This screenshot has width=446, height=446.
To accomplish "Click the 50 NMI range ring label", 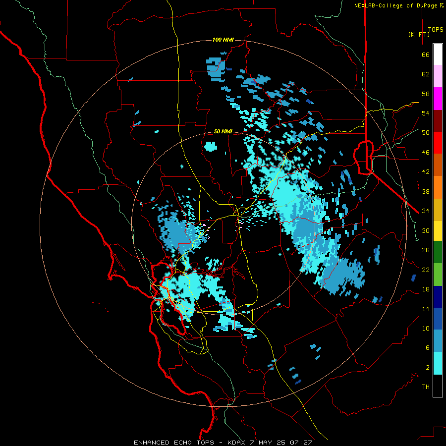I will [223, 131].
